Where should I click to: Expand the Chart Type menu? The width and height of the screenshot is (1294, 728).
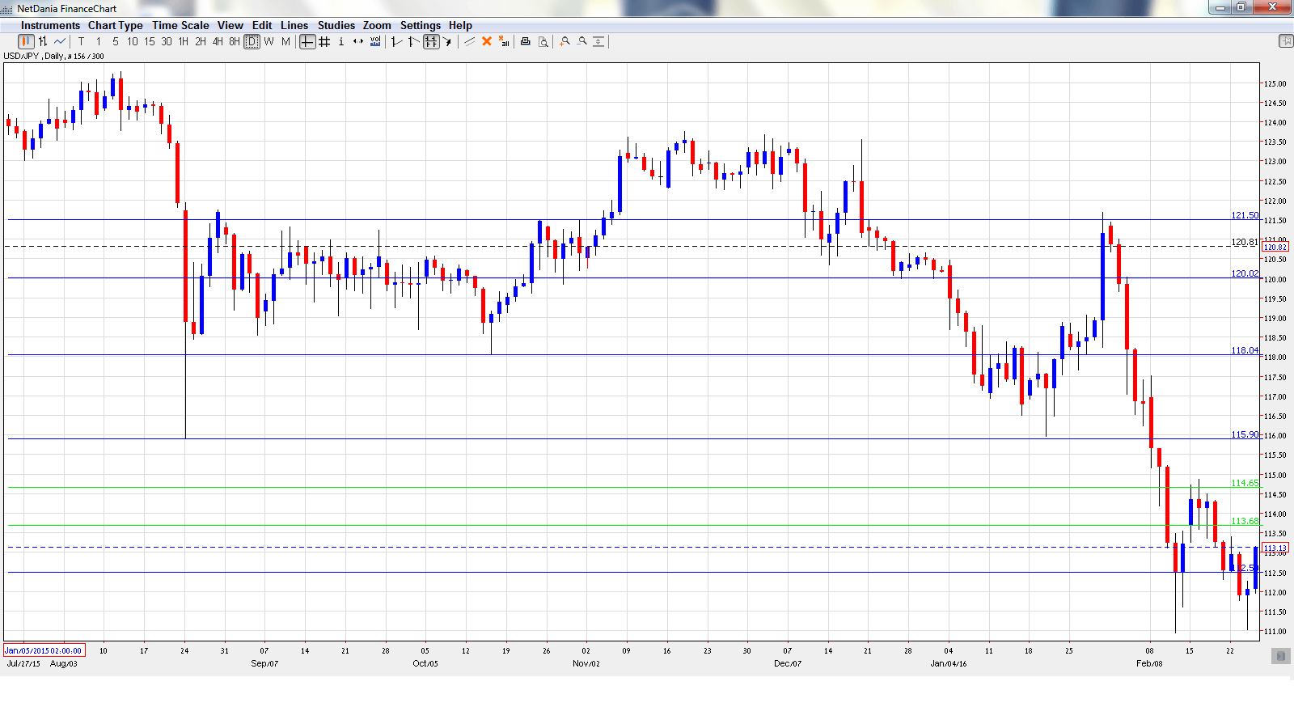[115, 25]
